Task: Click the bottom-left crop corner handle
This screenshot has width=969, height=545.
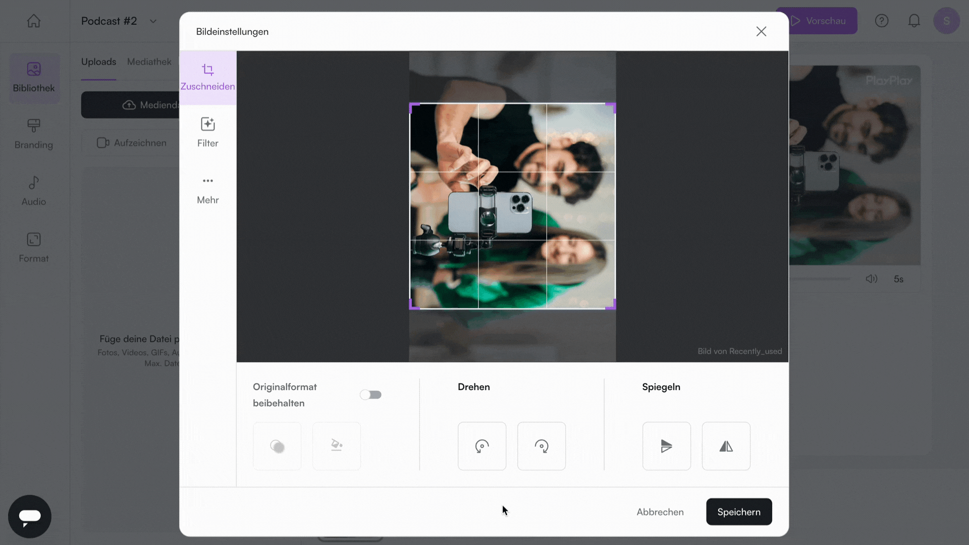Action: coord(414,304)
